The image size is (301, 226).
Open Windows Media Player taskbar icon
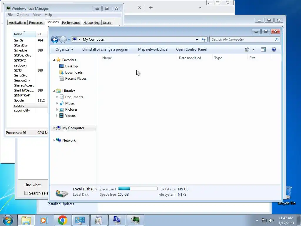44,220
